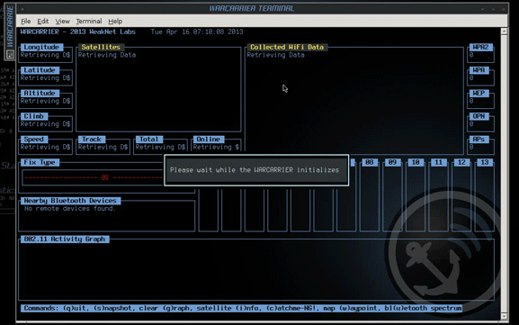Click the Satellites panel header
The image size is (519, 325).
(101, 47)
